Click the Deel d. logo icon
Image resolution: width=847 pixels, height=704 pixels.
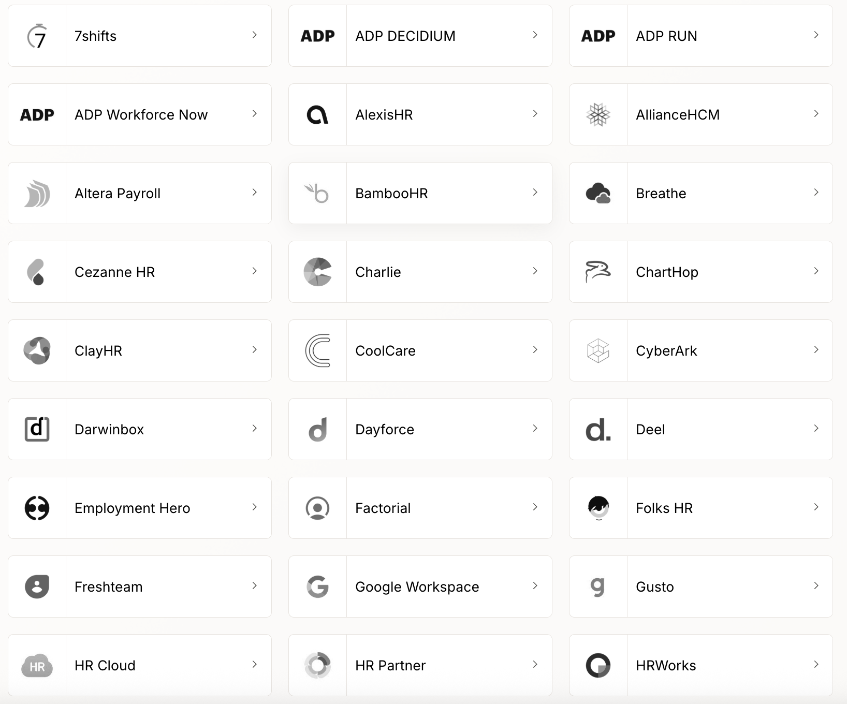pyautogui.click(x=598, y=430)
